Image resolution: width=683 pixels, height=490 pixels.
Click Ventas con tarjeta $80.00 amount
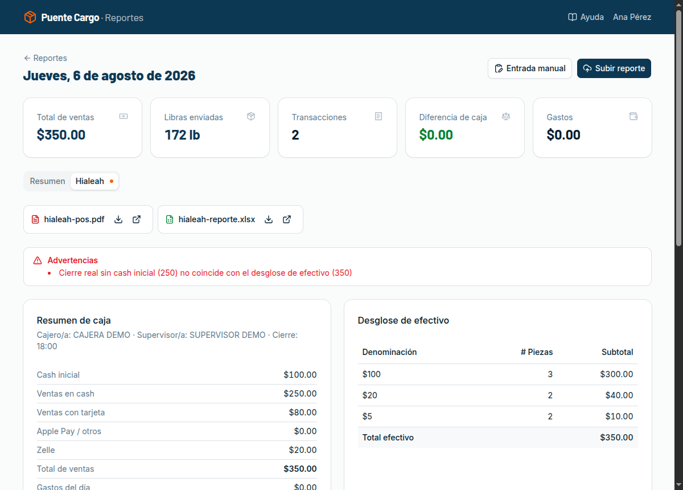[x=303, y=413]
